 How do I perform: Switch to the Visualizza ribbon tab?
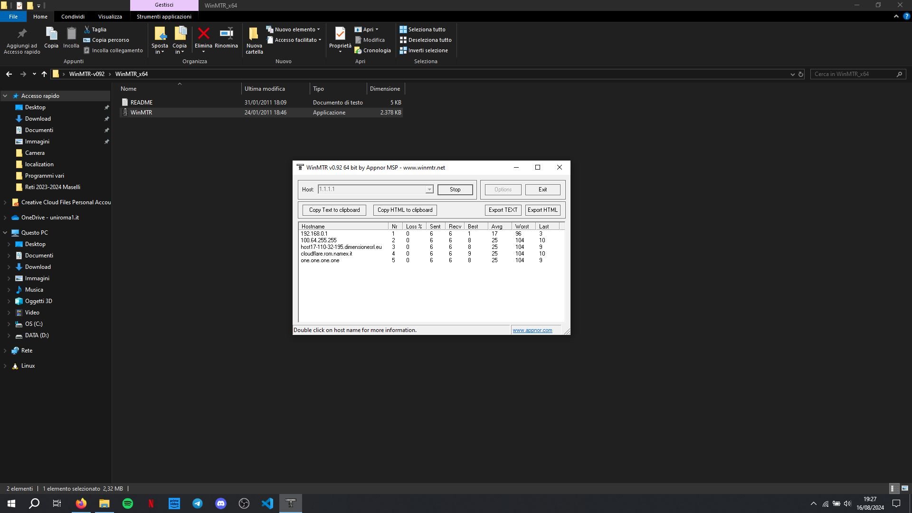coord(110,17)
